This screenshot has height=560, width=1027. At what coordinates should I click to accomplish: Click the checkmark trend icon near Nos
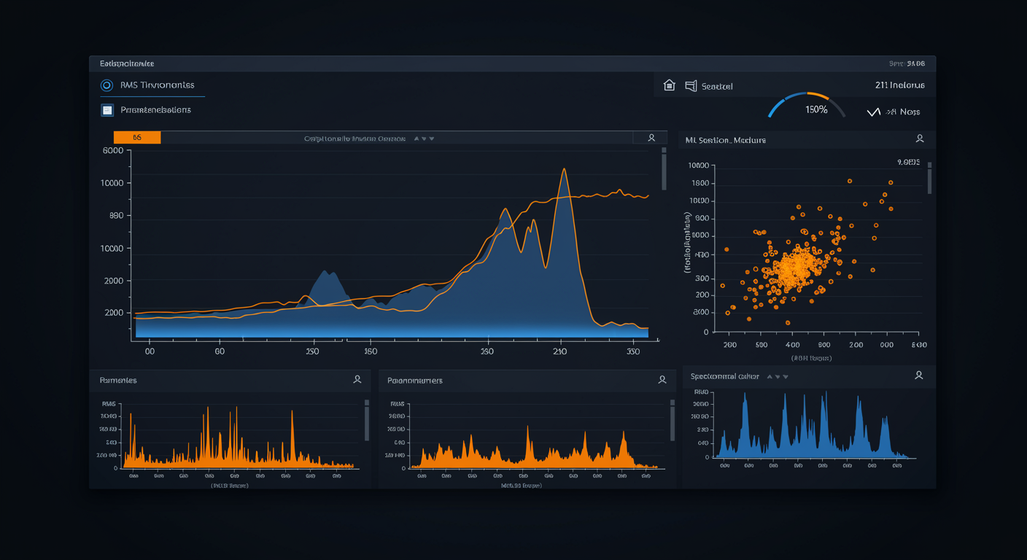click(x=873, y=112)
